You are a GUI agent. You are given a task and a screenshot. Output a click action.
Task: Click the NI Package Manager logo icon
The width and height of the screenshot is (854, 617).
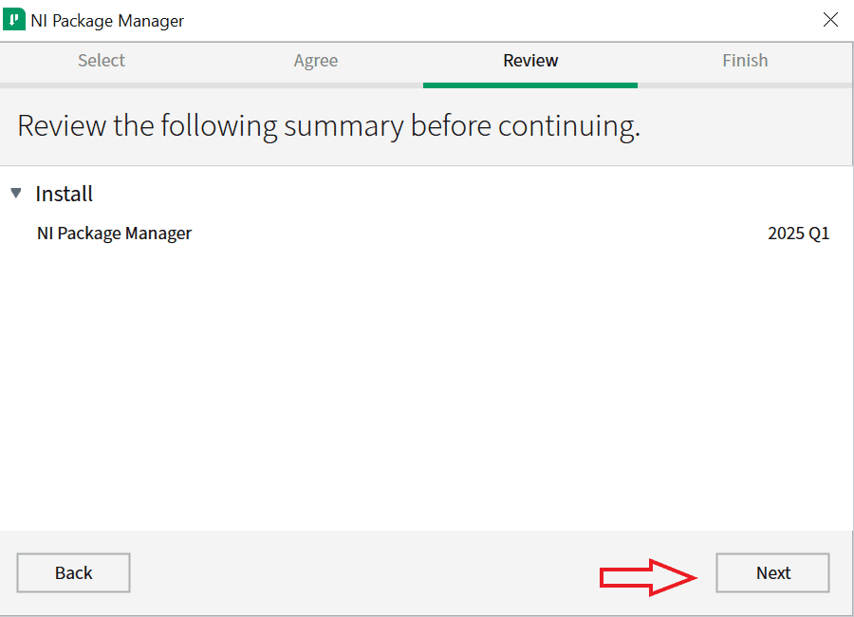14,20
